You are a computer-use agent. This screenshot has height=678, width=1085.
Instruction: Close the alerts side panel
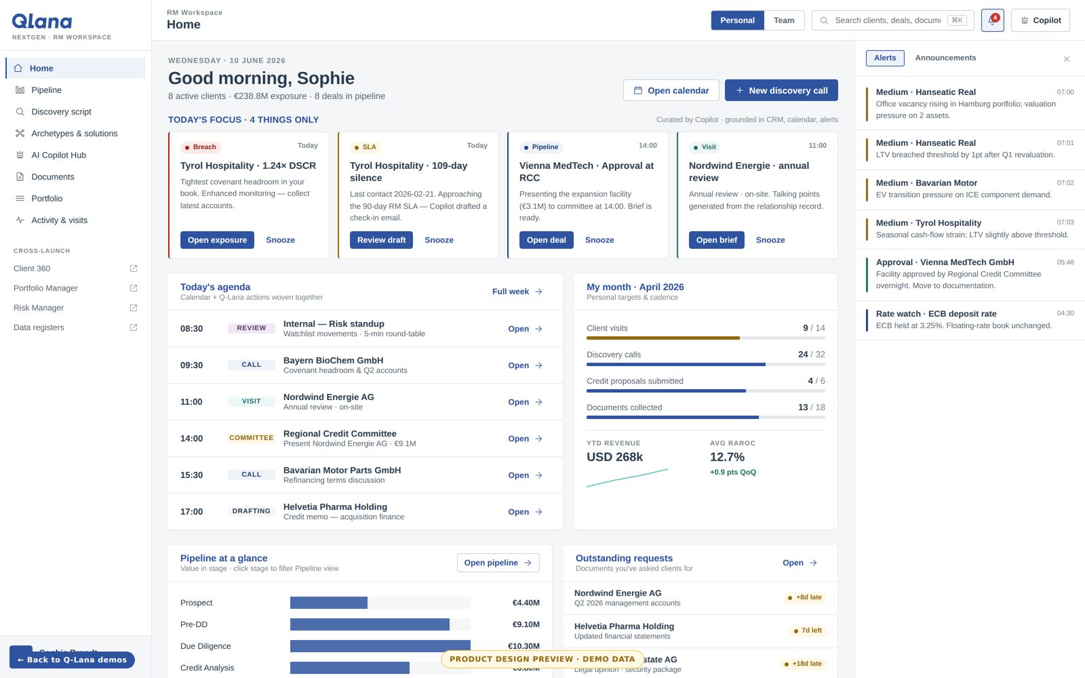click(x=1067, y=59)
